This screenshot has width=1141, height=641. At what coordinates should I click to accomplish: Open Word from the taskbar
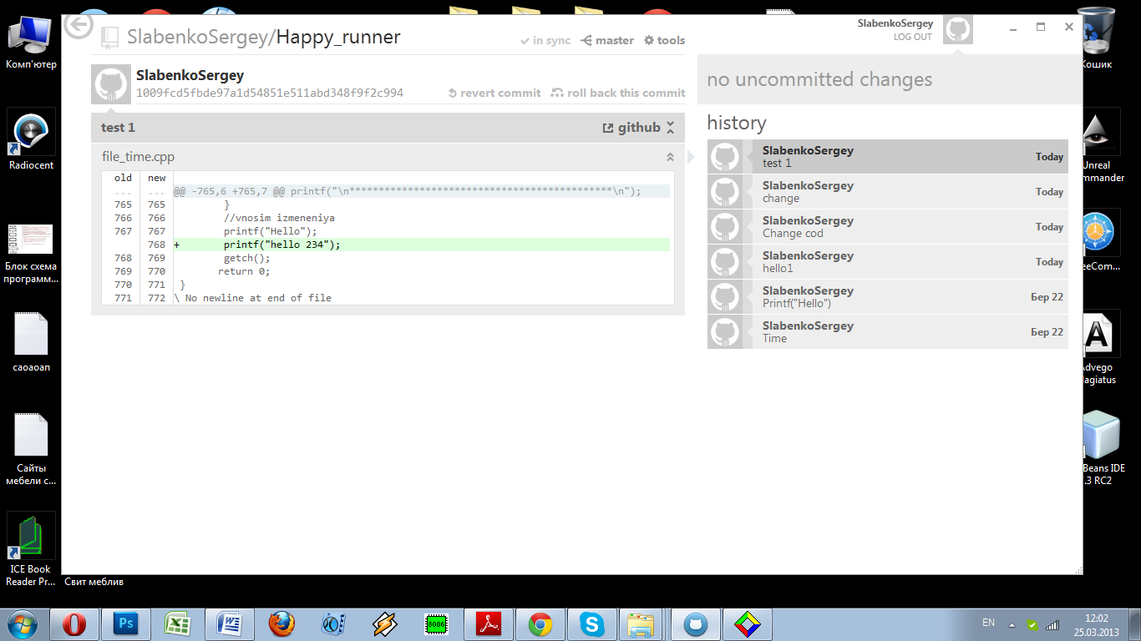coord(229,624)
